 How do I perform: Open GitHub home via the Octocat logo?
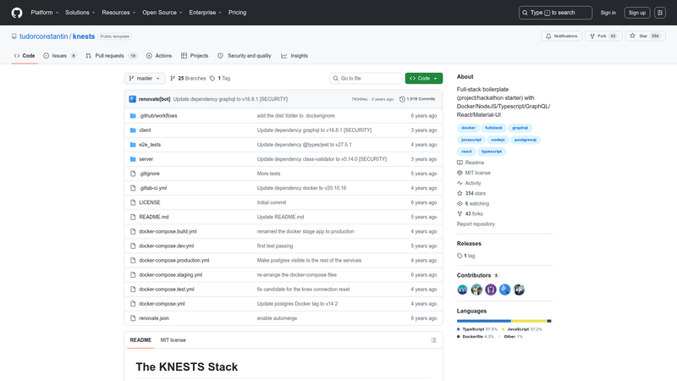[x=17, y=13]
